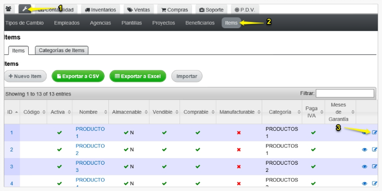Viewport: 382px width, 191px height.
Task: Open the Plantillas menu item
Action: click(132, 23)
